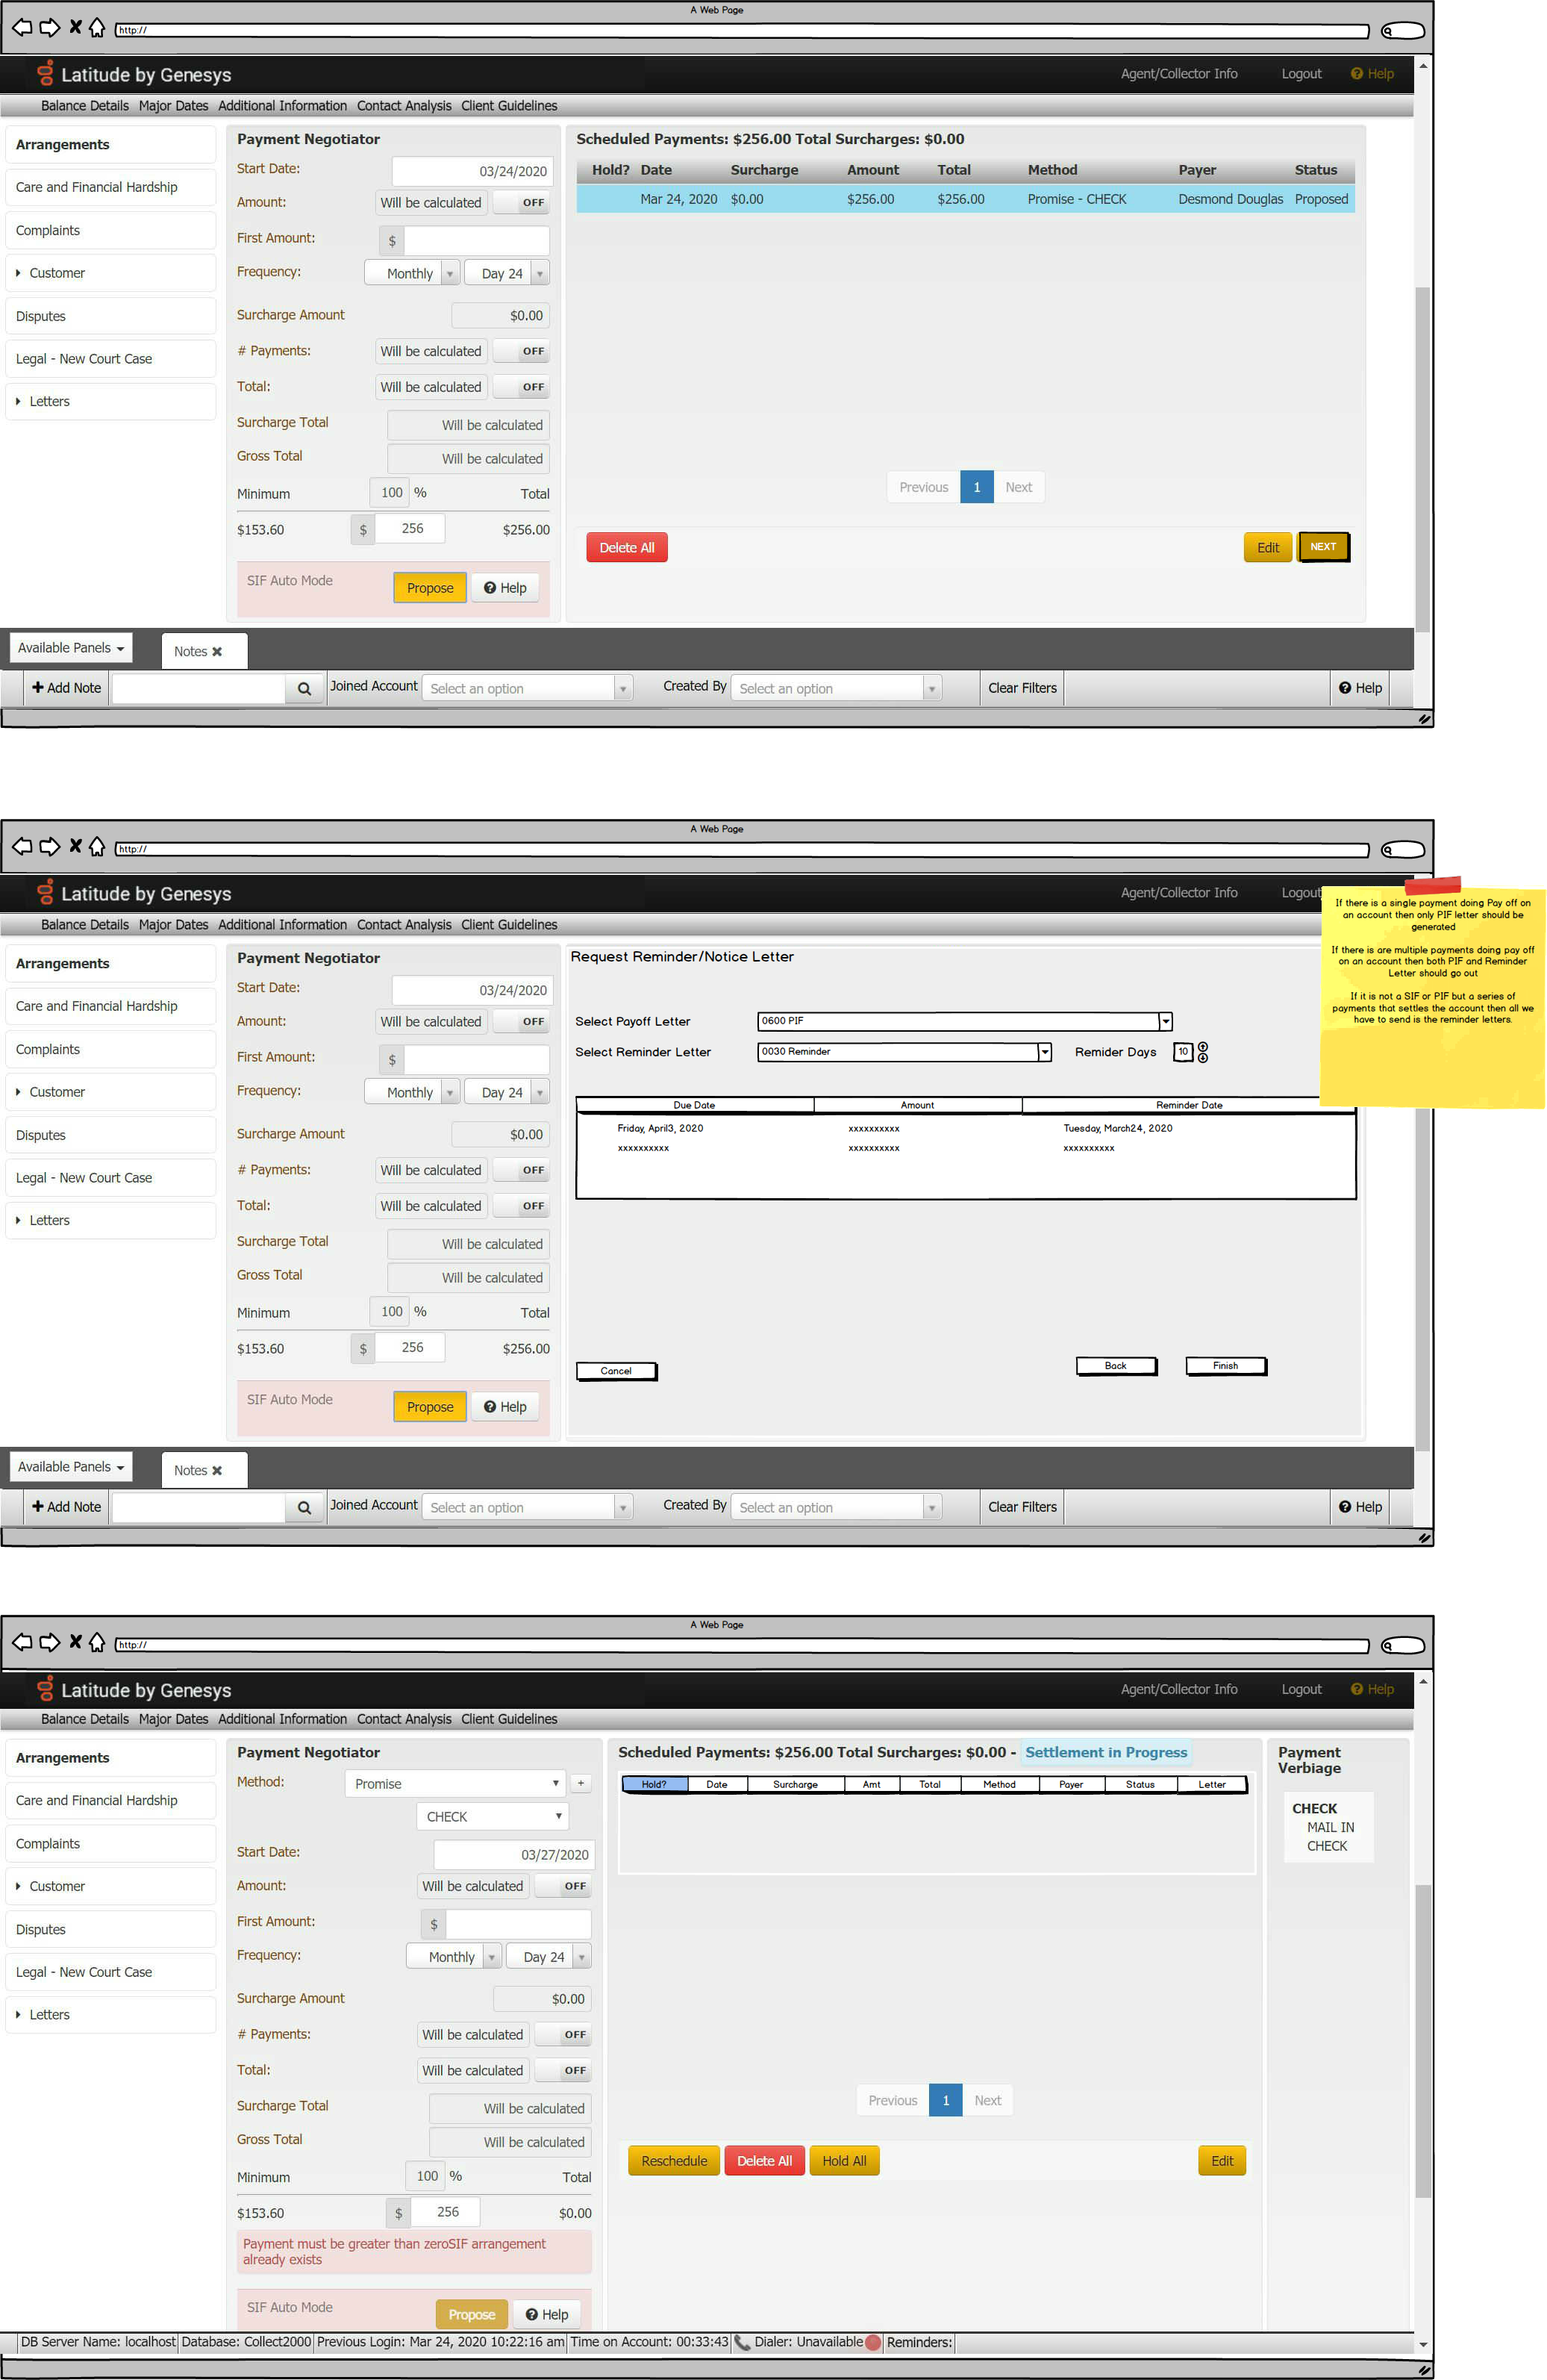Image resolution: width=1547 pixels, height=2380 pixels.
Task: Open the Major Dates menu in top window
Action: (173, 106)
